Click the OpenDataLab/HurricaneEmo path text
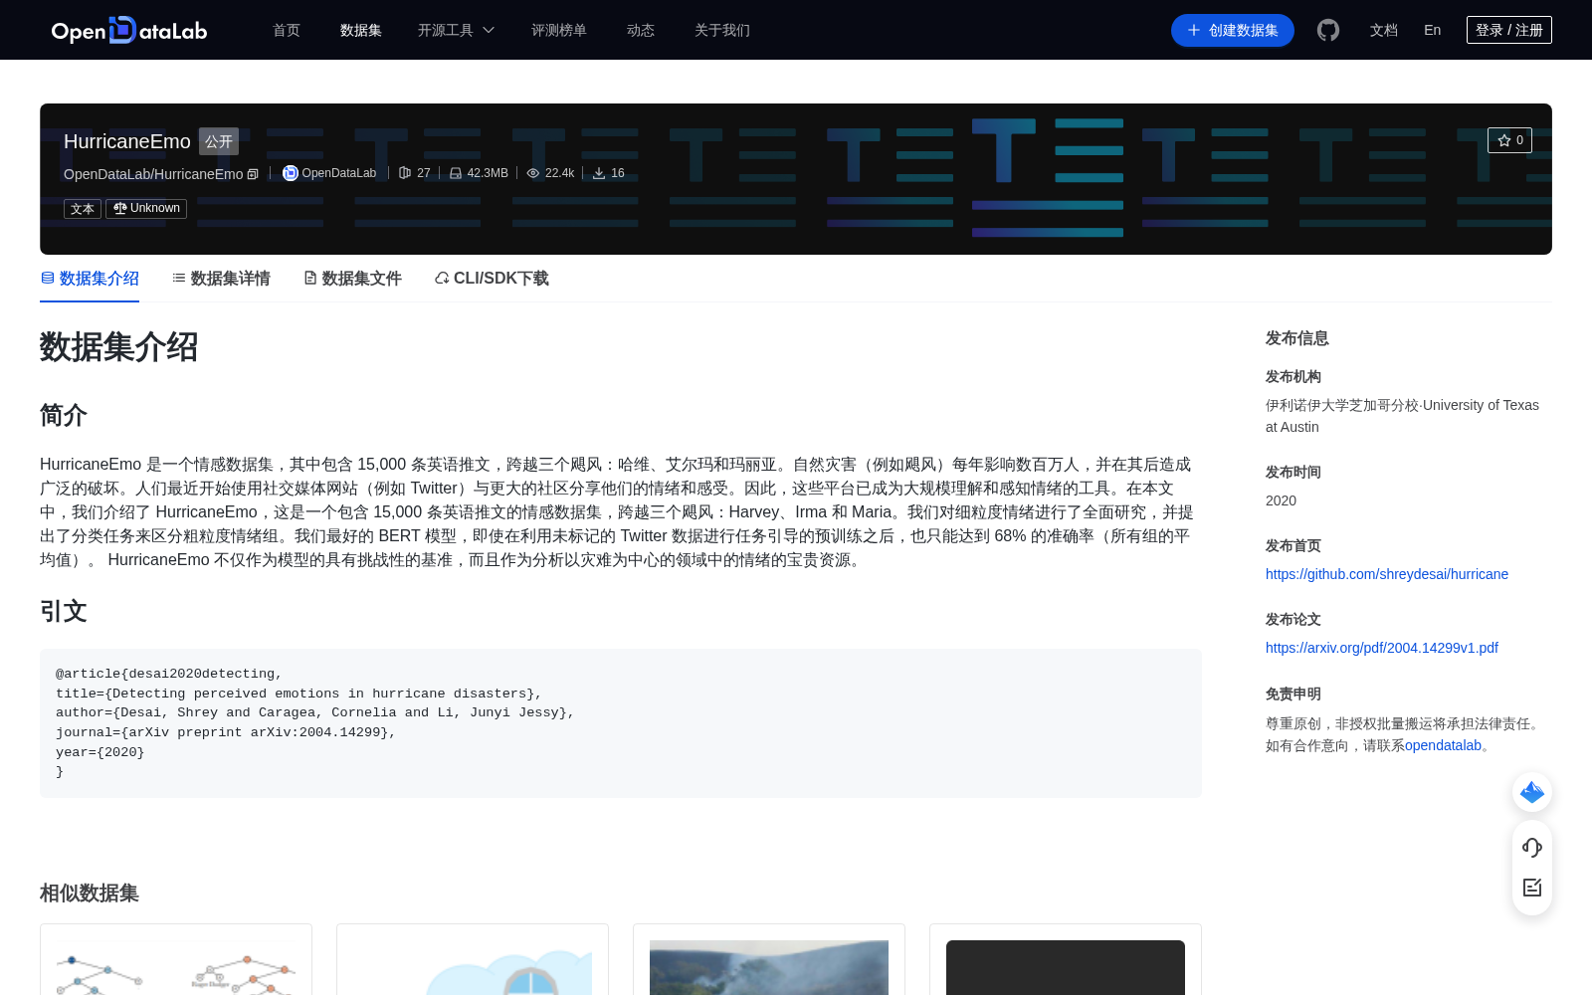The width and height of the screenshot is (1592, 995). [153, 174]
